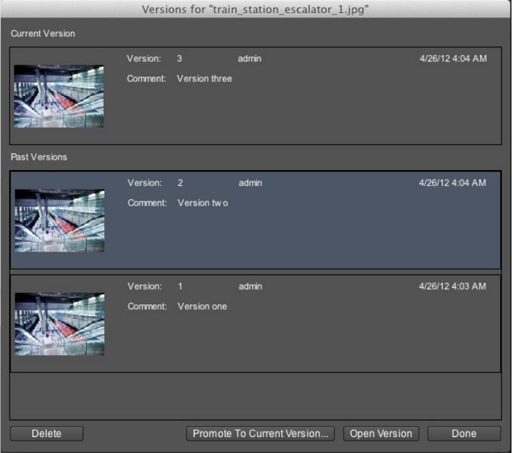The width and height of the screenshot is (512, 453).
Task: Click the dialog title 'Versions for train_station_escalator_1.jpg'
Action: coord(256,10)
